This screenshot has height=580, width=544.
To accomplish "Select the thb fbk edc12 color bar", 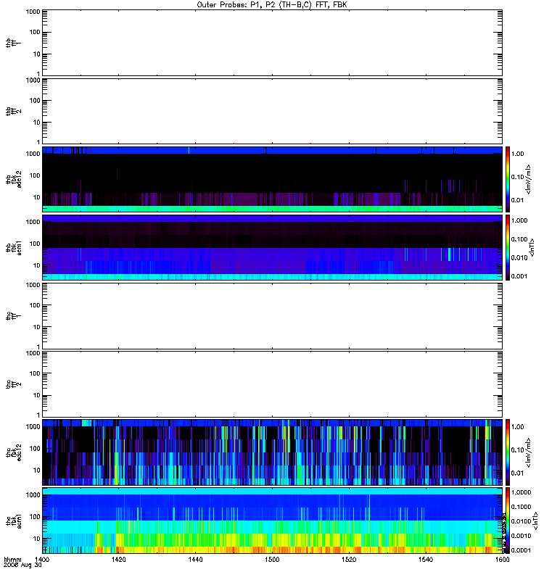I will point(508,179).
